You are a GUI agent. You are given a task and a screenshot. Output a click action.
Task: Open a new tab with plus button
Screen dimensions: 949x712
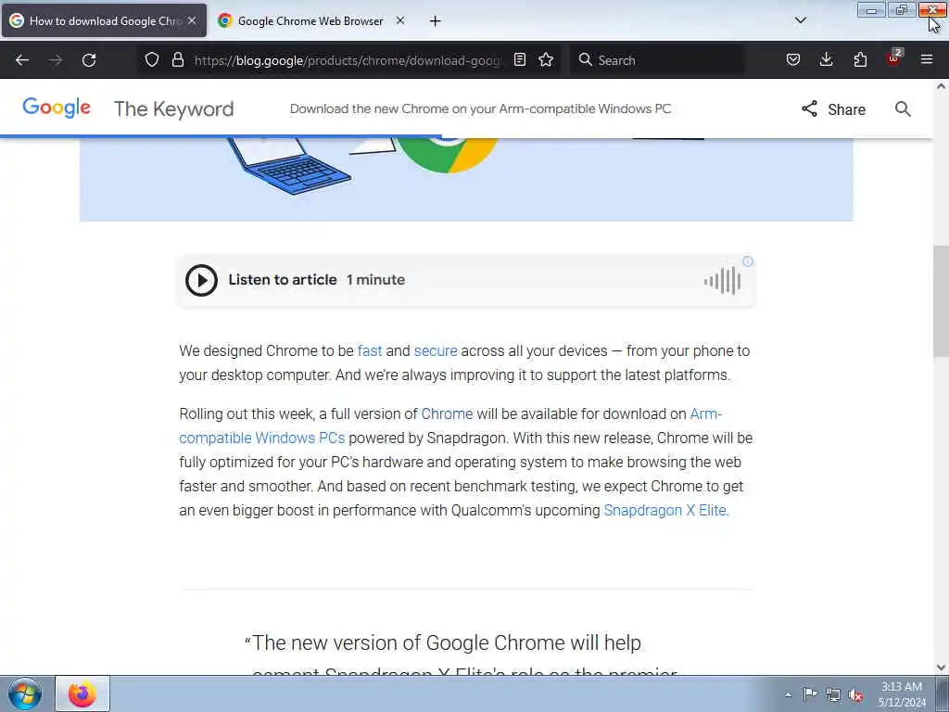click(x=436, y=21)
